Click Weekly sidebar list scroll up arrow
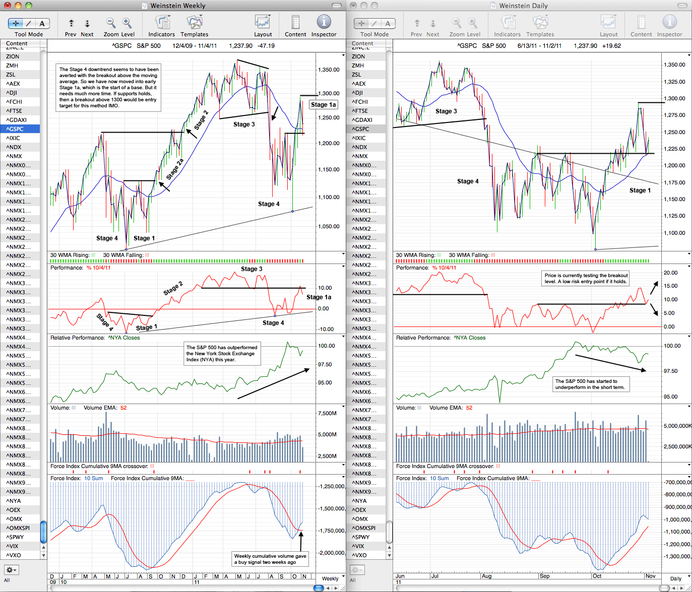Screen dimensions: 692x592 43,547
